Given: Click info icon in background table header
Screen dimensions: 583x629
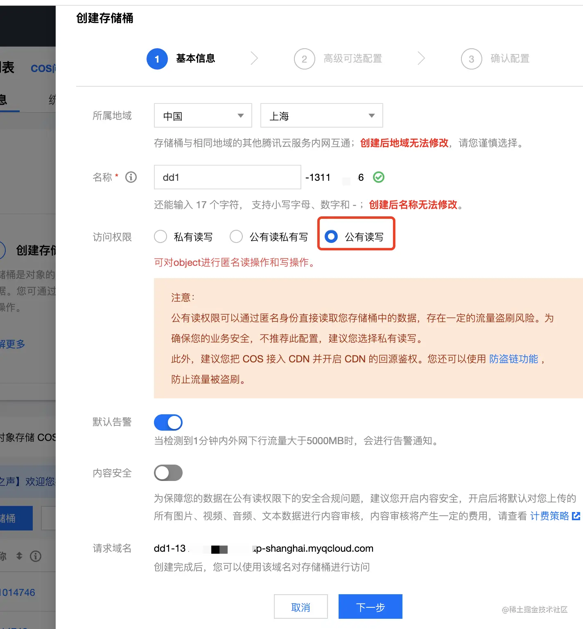Looking at the screenshot, I should [x=36, y=556].
